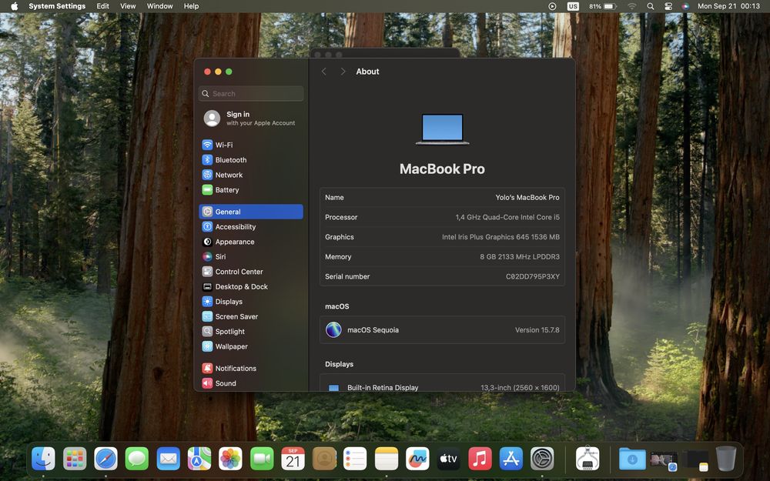Open Bluetooth settings in the sidebar
Viewport: 770px width, 481px height.
point(251,160)
